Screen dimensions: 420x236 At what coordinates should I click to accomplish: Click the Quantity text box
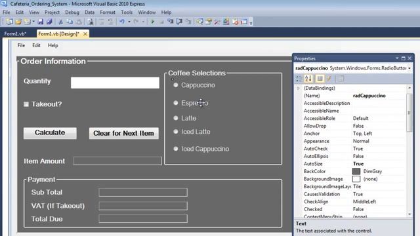(x=115, y=83)
